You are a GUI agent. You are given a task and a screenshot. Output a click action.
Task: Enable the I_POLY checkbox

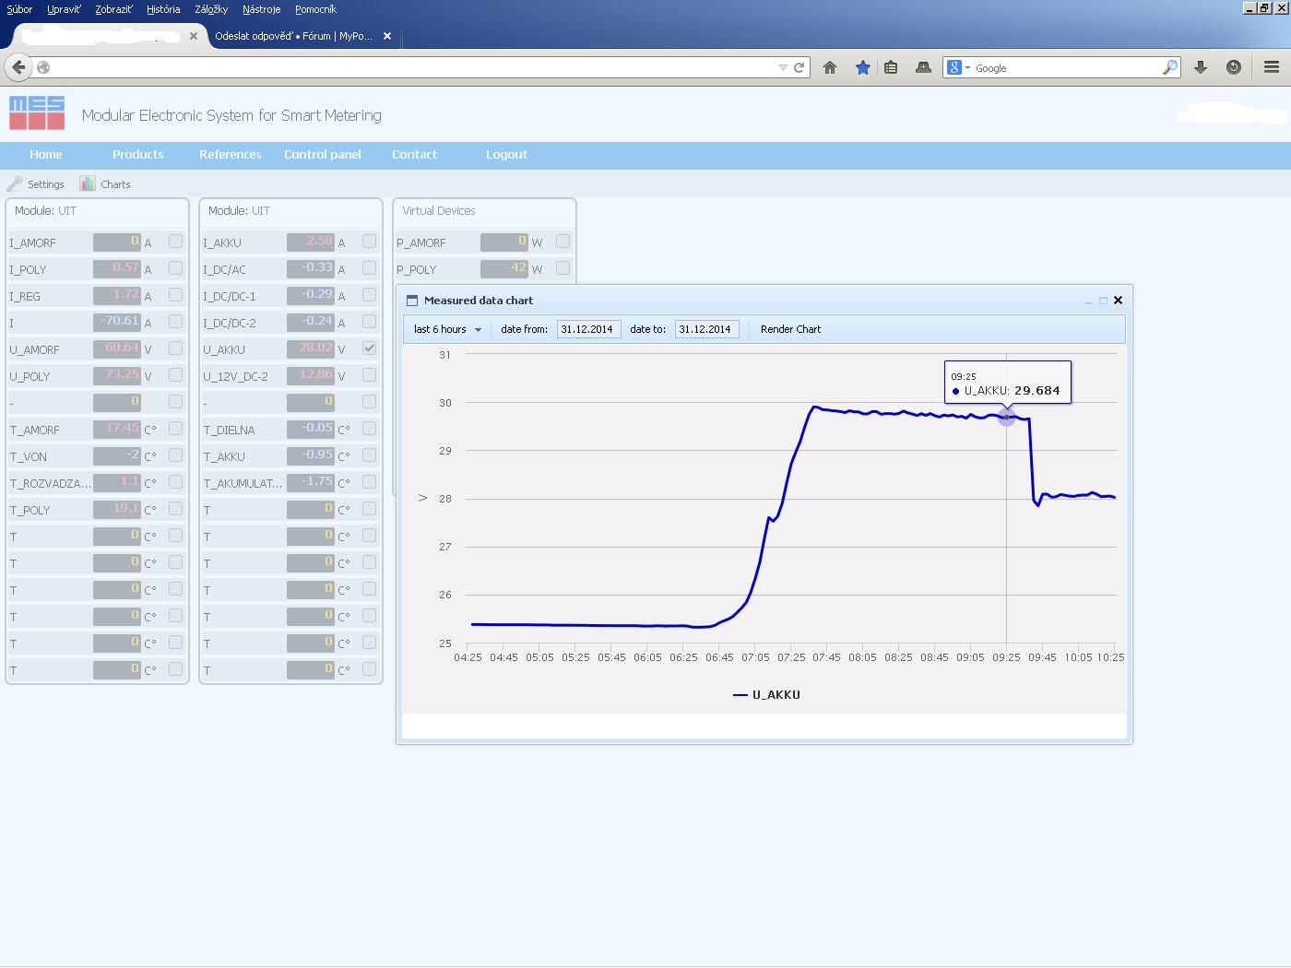pos(175,268)
